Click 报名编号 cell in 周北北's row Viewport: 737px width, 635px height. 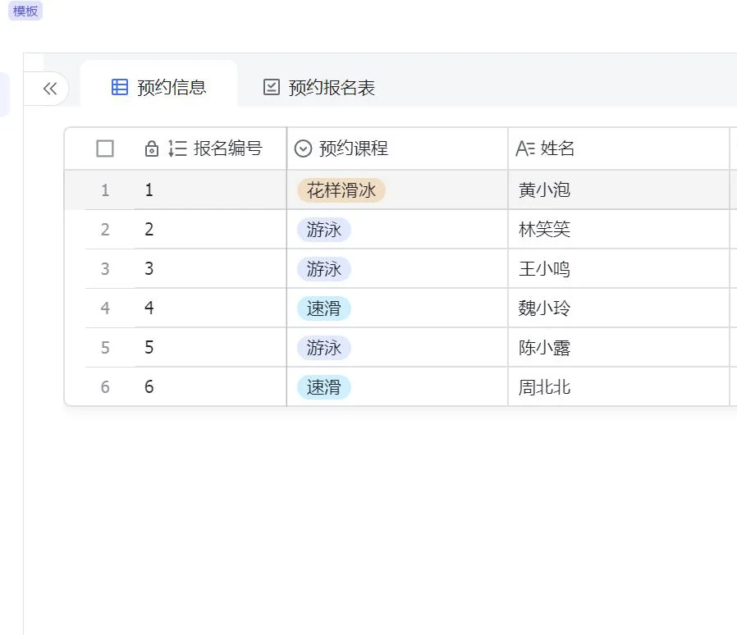click(210, 387)
